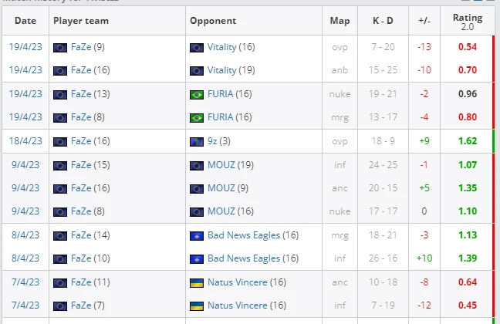Sort by the Date column header

[25, 21]
